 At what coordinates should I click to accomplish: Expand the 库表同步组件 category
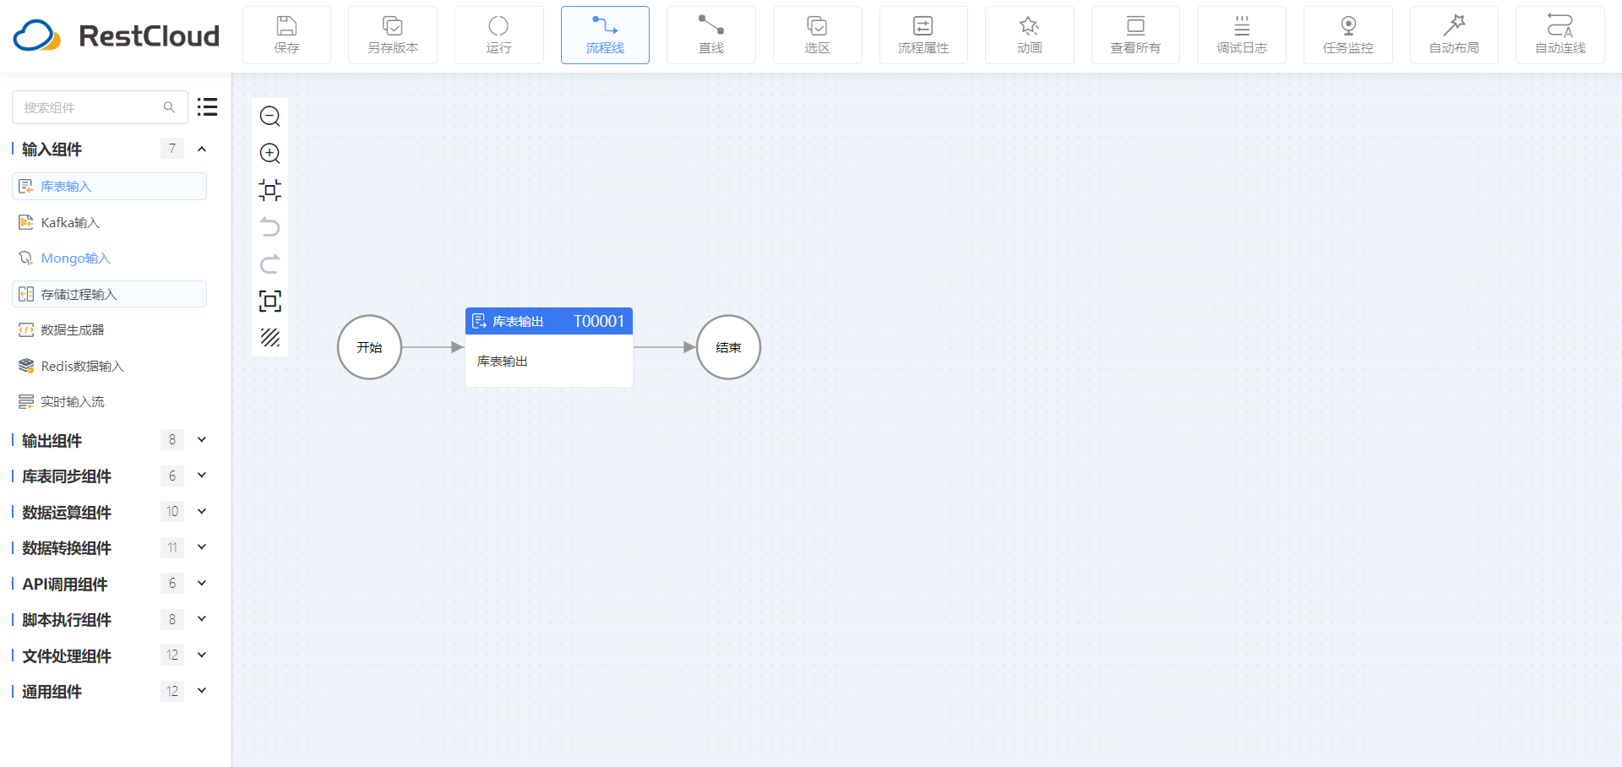[202, 476]
